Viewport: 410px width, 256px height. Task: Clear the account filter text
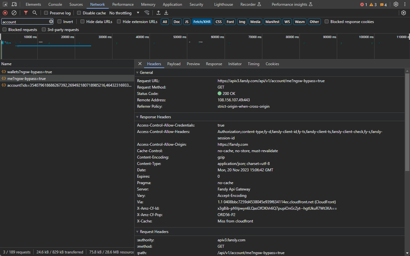[51, 21]
